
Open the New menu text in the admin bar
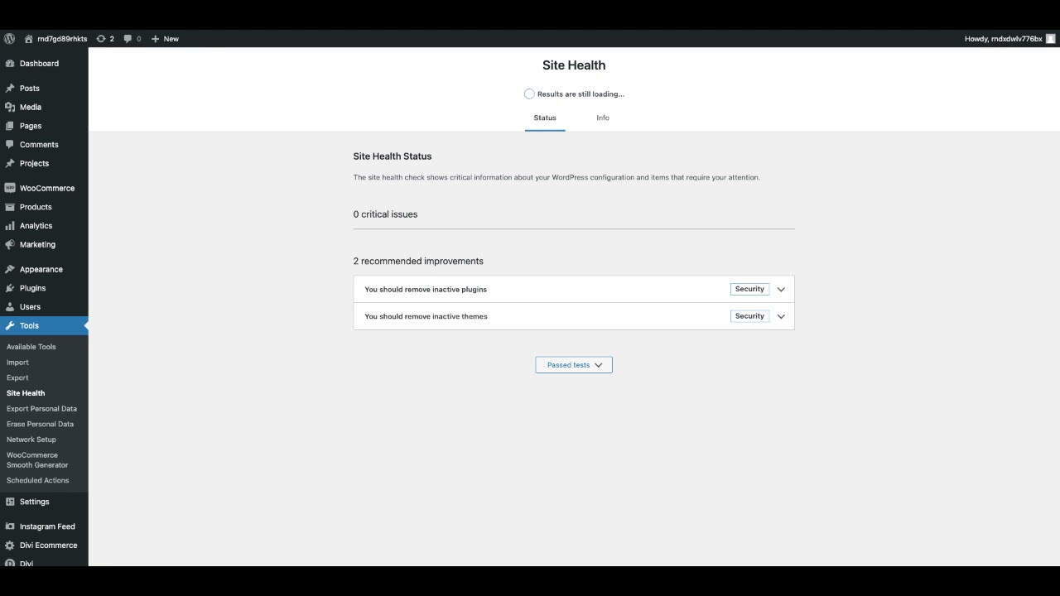coord(171,39)
